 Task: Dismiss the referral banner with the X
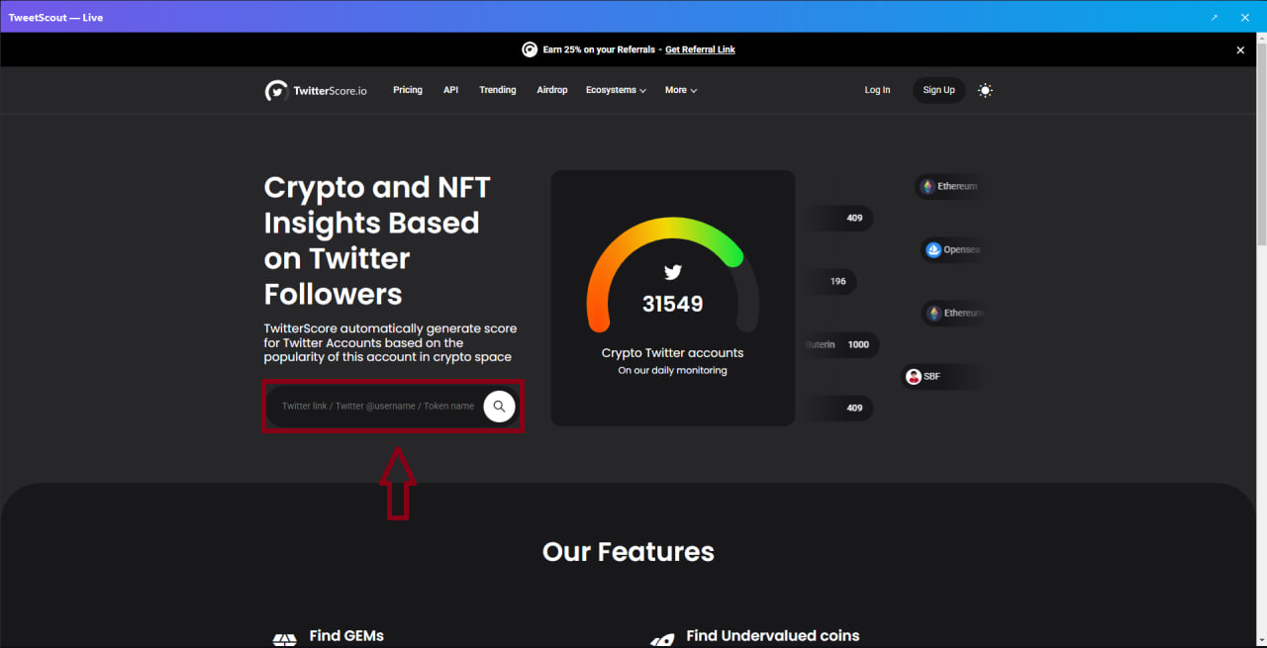coord(1240,48)
